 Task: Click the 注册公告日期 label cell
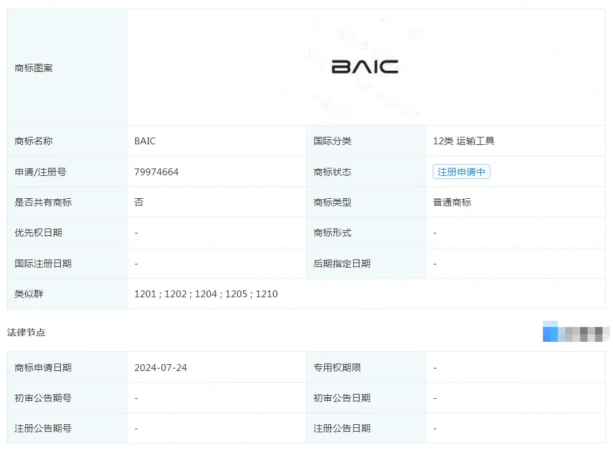click(x=342, y=428)
